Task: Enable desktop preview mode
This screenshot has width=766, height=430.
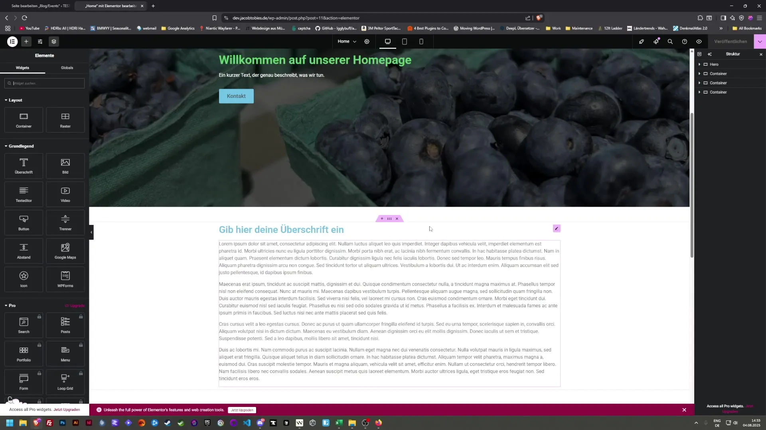Action: (387, 41)
